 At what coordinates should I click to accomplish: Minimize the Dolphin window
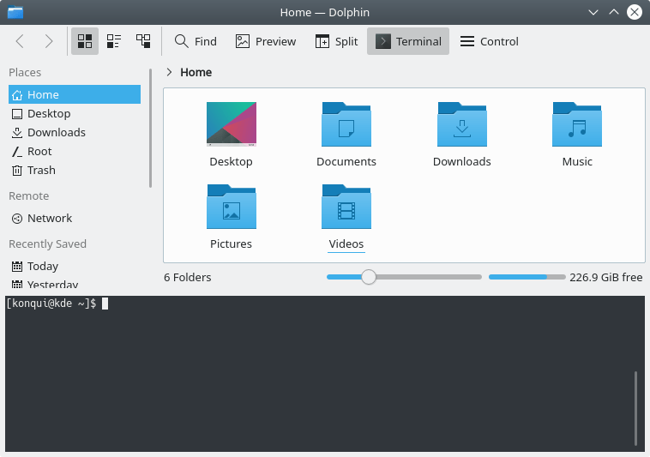(593, 12)
